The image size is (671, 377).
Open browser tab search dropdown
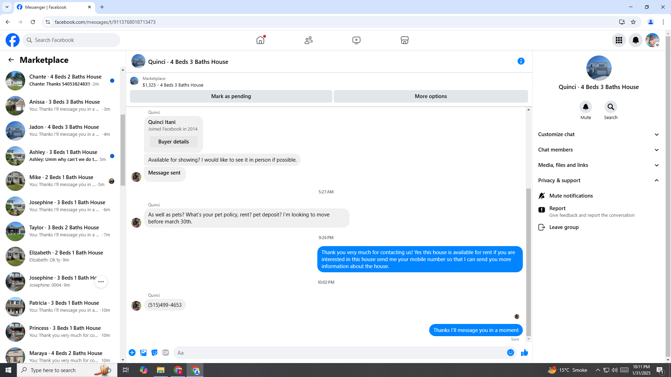(7, 7)
